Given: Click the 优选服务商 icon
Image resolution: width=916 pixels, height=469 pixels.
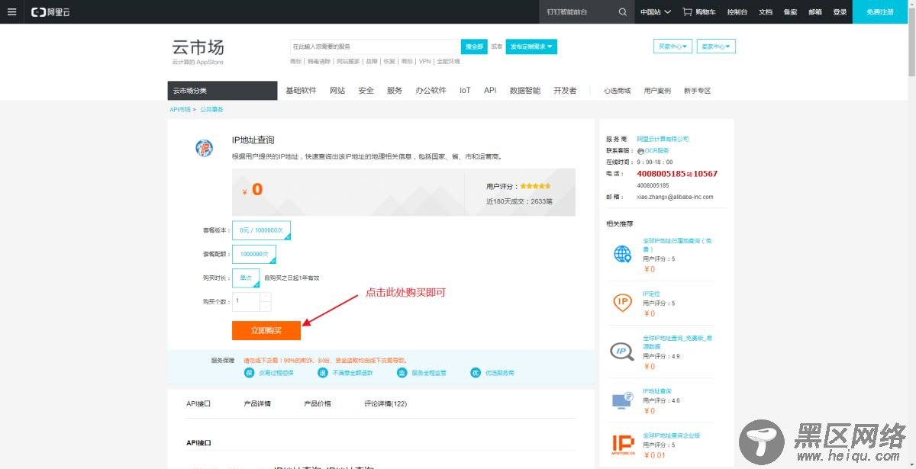Looking at the screenshot, I should [476, 372].
